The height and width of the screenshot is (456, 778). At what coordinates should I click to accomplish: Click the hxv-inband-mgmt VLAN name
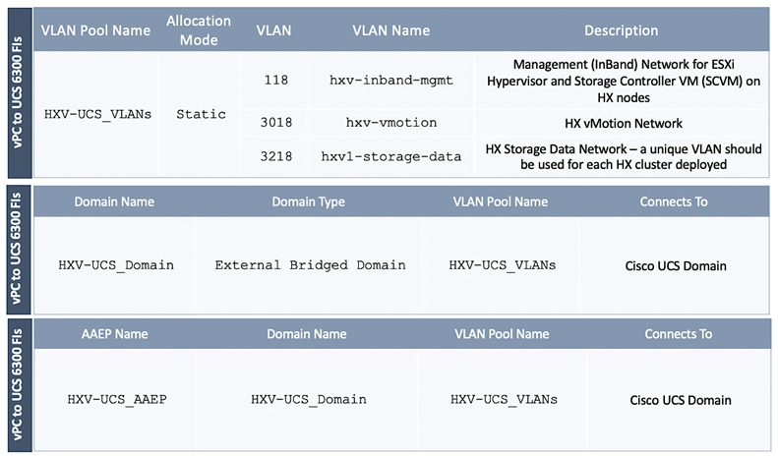390,80
